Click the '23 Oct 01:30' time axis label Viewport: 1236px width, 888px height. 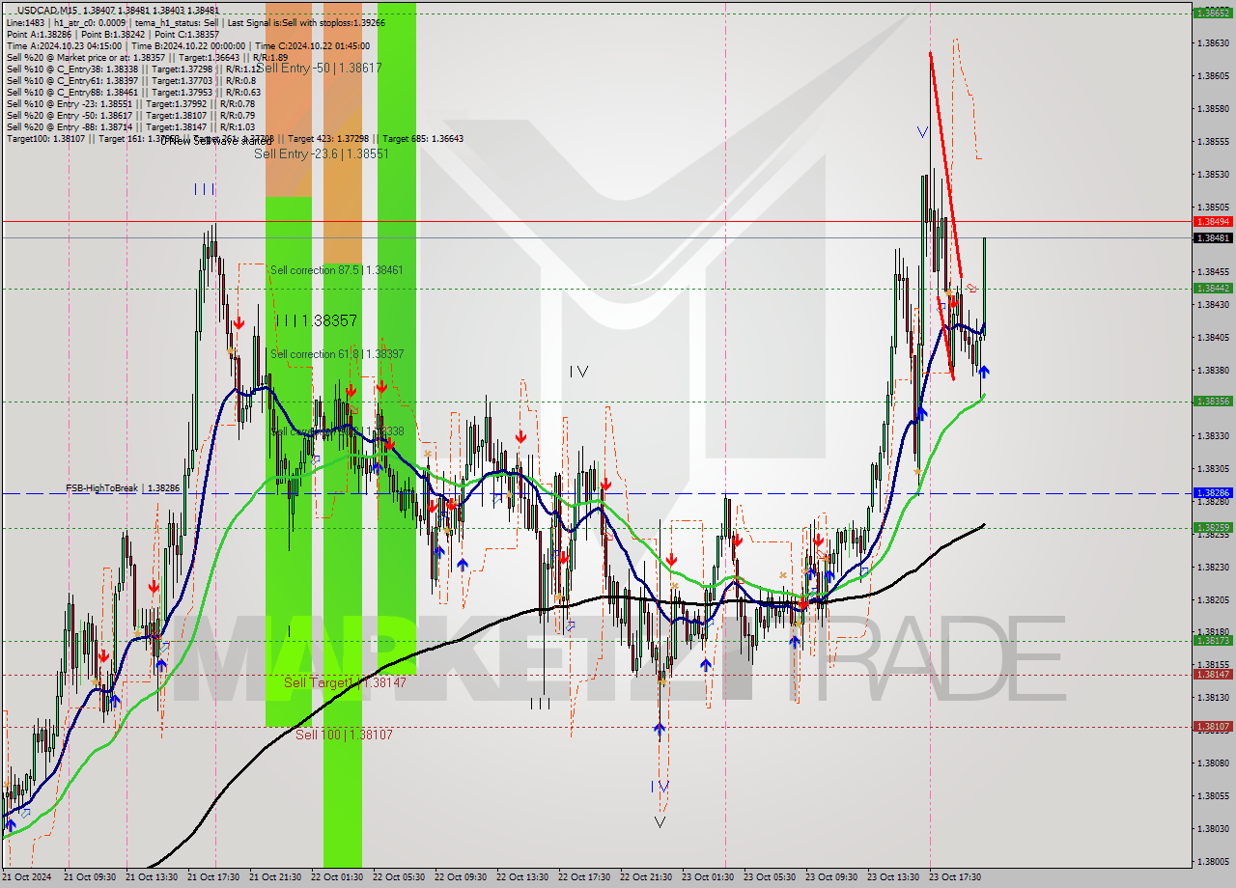[708, 876]
